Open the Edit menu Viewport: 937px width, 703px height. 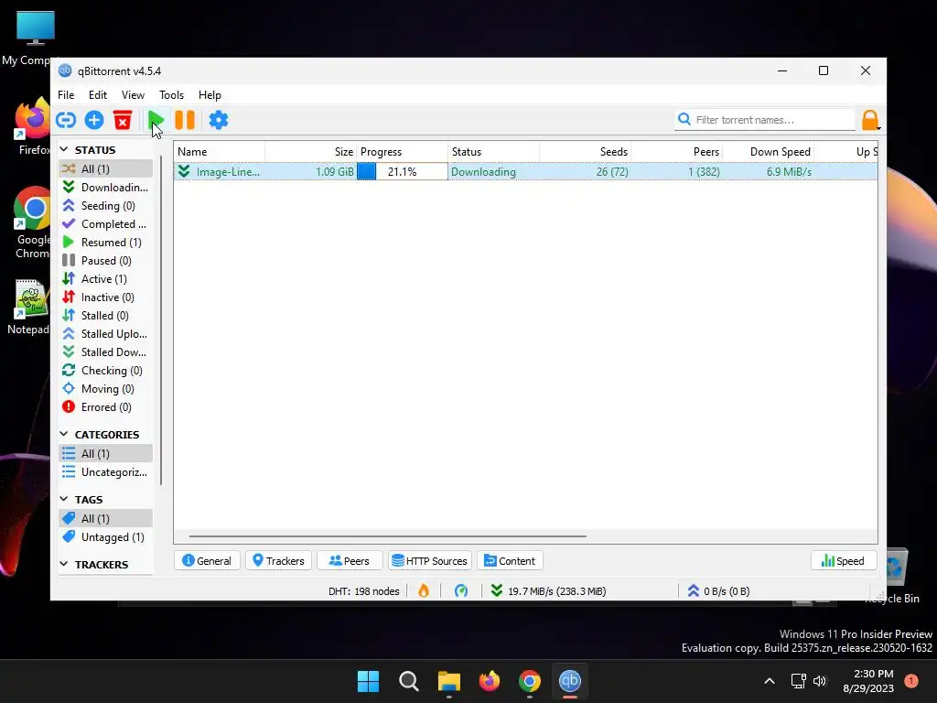click(x=97, y=95)
